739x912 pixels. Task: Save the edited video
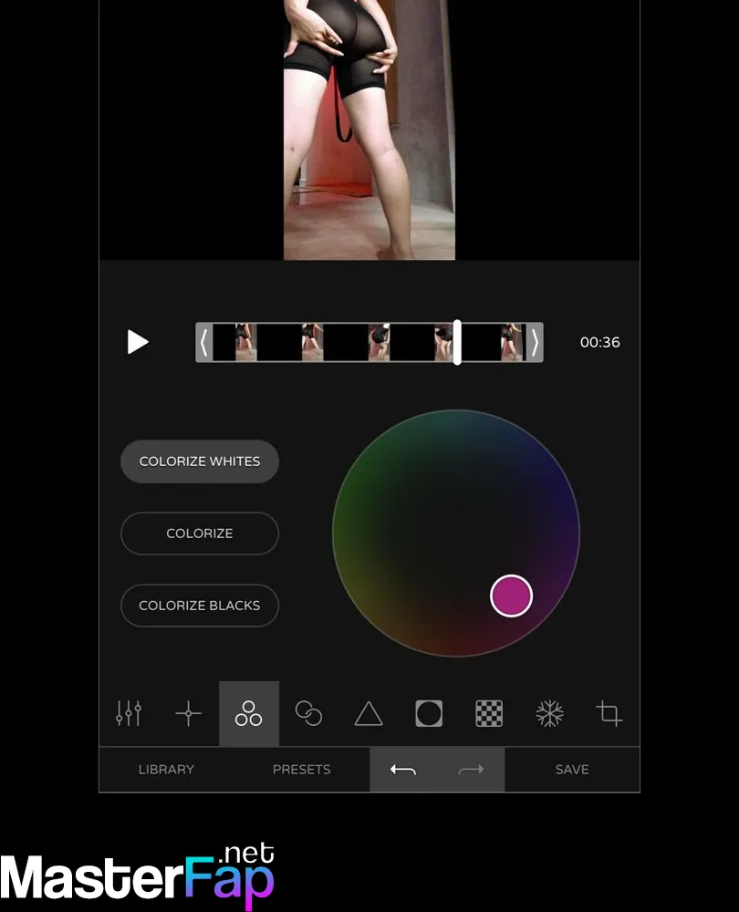(572, 770)
